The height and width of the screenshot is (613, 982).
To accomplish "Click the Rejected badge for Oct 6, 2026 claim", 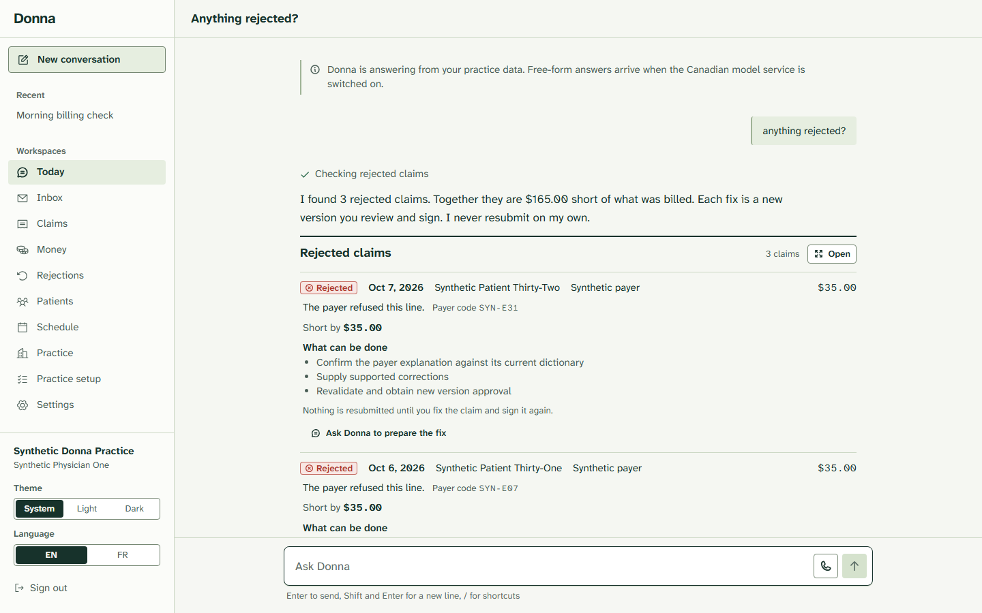I will coord(329,469).
